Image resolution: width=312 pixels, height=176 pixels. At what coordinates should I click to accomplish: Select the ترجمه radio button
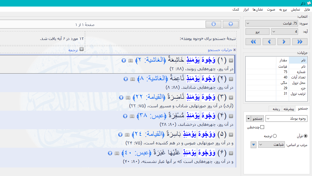pos(275,136)
